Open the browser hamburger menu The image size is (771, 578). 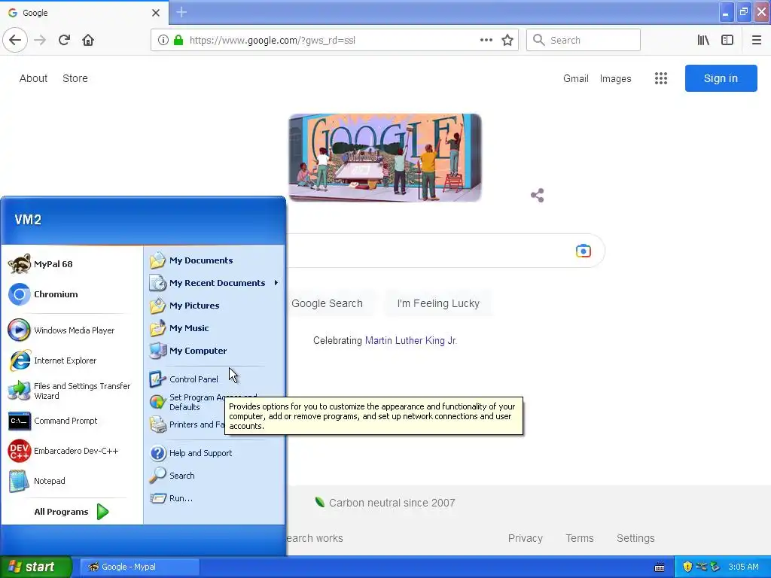[x=757, y=40]
